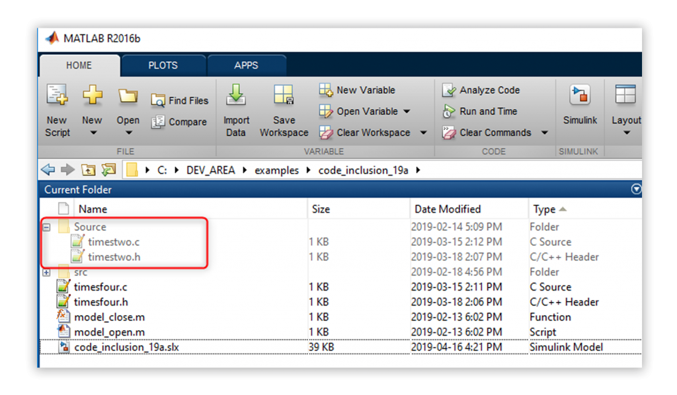Select the model_open.m file name
Viewport: 677px width, 395px height.
[109, 332]
